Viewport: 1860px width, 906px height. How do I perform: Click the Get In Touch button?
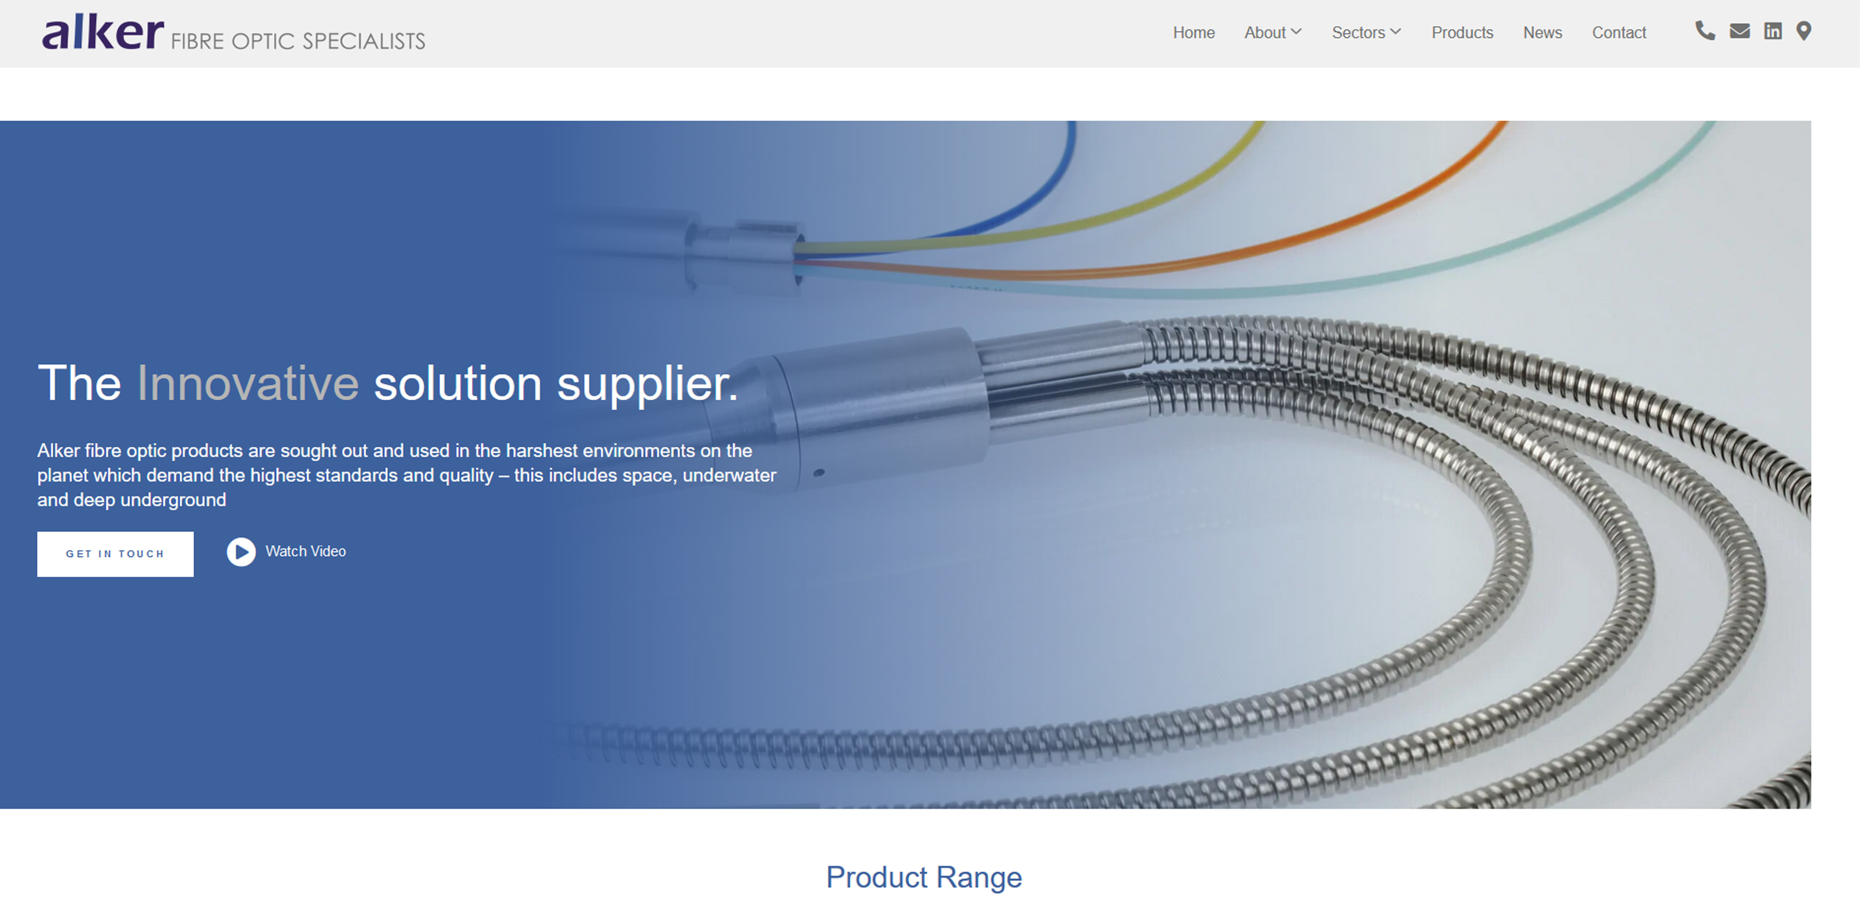click(116, 554)
